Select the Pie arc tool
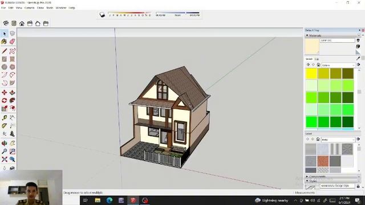 (x=13, y=83)
